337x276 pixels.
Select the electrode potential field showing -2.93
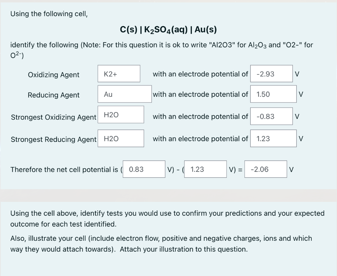[271, 73]
